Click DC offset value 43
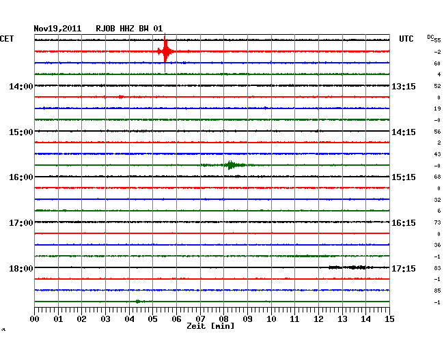The height and width of the screenshot is (337, 444). click(x=437, y=154)
